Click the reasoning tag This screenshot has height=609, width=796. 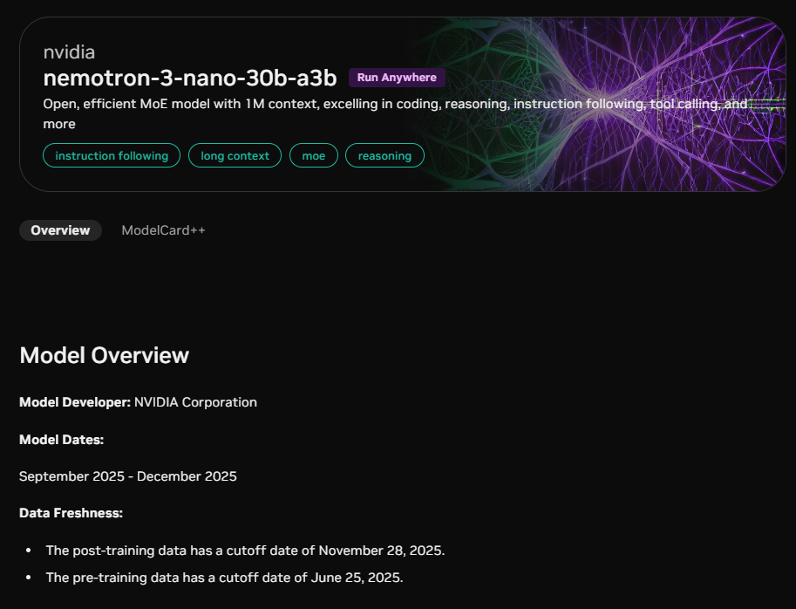[x=384, y=155]
